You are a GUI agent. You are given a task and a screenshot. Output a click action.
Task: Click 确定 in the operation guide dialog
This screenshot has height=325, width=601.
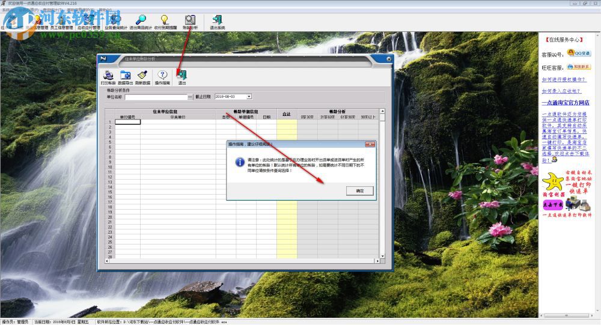tap(359, 191)
